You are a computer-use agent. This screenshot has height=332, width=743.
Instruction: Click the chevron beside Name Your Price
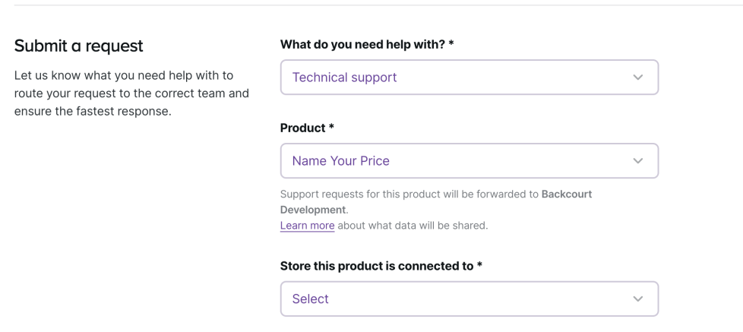[x=637, y=161]
